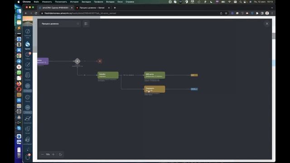Screen dimensions: 290x163
Task: Select the small yellow tag at branch end
Action: point(194,75)
